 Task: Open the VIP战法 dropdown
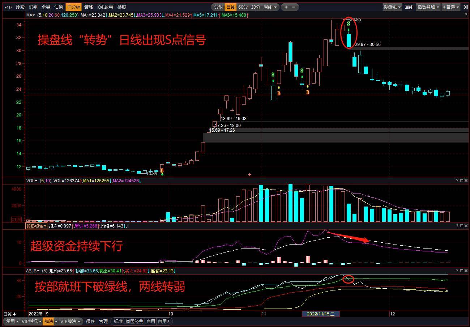point(71,321)
